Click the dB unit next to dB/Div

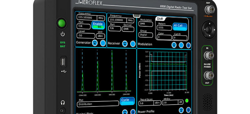pos(181,102)
